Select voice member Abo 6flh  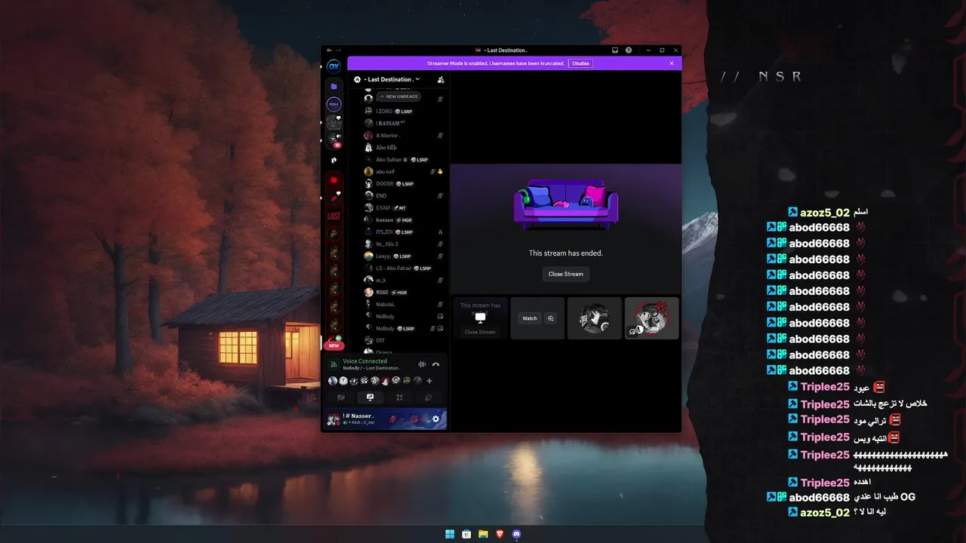pyautogui.click(x=404, y=147)
